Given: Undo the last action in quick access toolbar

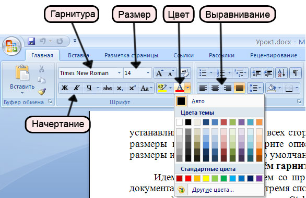Looking at the screenshot, I should (x=42, y=41).
